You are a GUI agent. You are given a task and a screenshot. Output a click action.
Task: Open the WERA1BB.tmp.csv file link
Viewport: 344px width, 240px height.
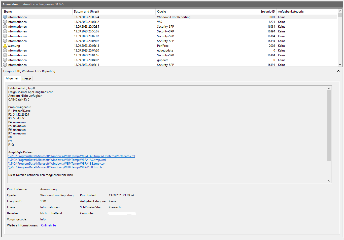pyautogui.click(x=56, y=164)
